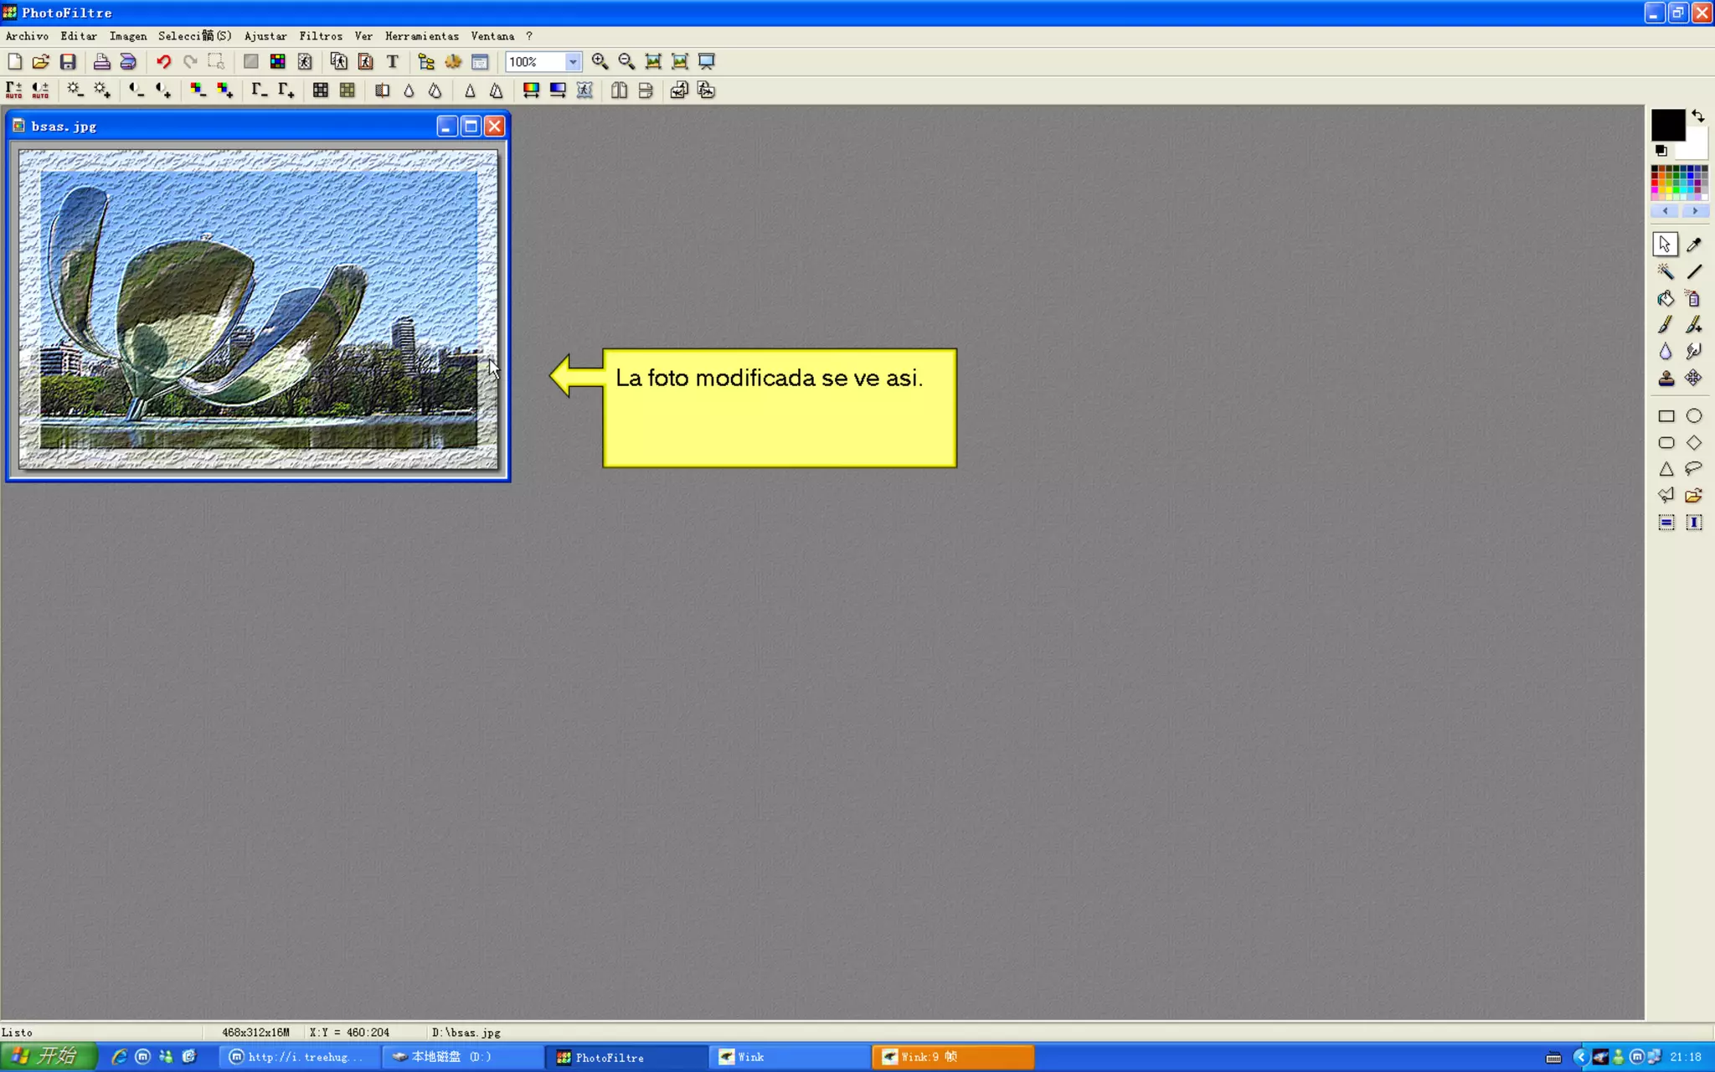
Task: Click the Text tool T icon
Action: click(392, 61)
